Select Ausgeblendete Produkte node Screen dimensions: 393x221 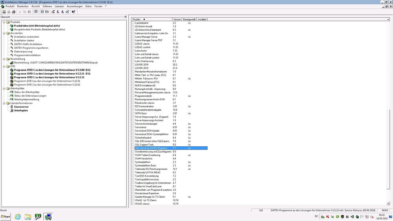[x=39, y=29]
